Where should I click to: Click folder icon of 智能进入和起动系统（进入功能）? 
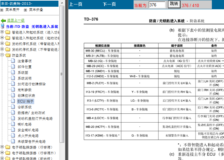click(x=8, y=32)
